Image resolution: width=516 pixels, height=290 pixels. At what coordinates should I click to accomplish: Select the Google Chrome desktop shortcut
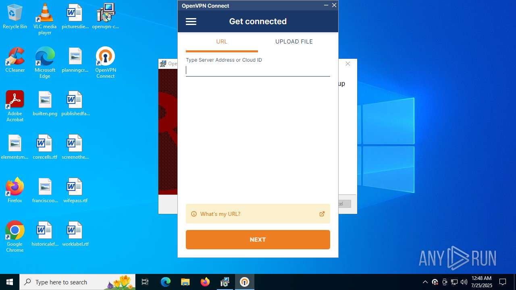(15, 236)
